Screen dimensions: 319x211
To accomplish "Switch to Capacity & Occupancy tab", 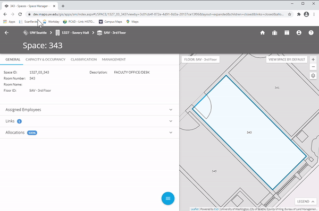I will coord(45,59).
